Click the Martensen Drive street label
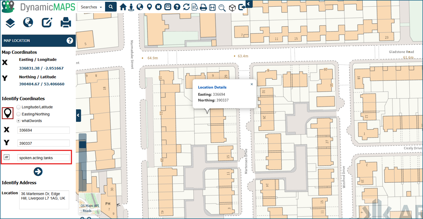 tap(246, 161)
